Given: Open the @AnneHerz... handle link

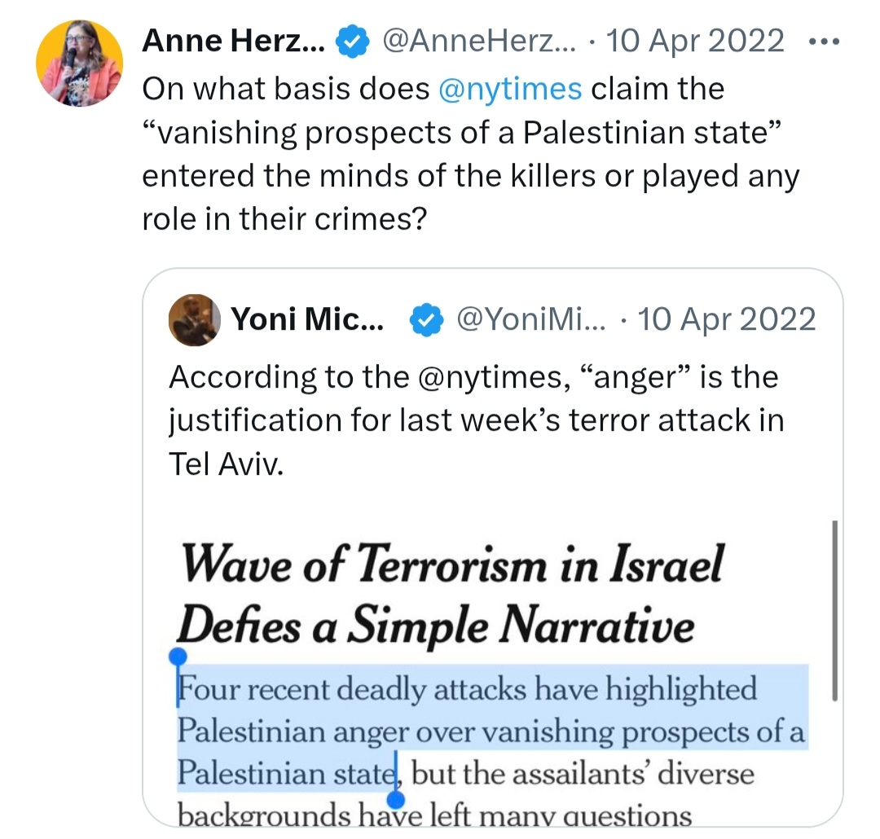Looking at the screenshot, I should 479,41.
